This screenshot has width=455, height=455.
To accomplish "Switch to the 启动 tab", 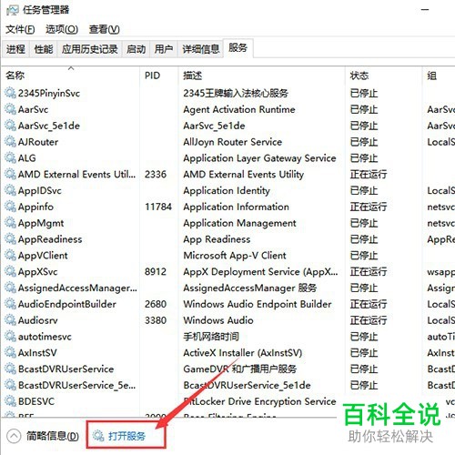I will [136, 49].
